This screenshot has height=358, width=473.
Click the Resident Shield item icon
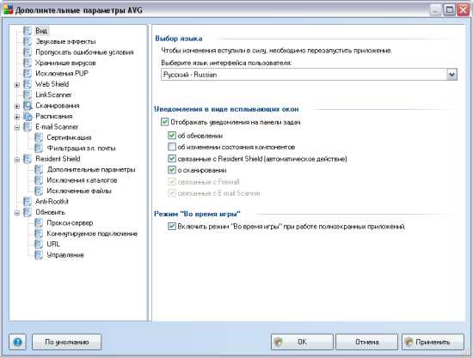click(28, 159)
